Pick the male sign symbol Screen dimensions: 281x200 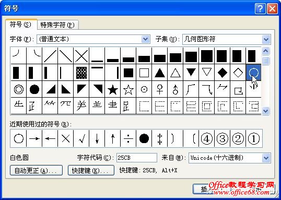175,89
